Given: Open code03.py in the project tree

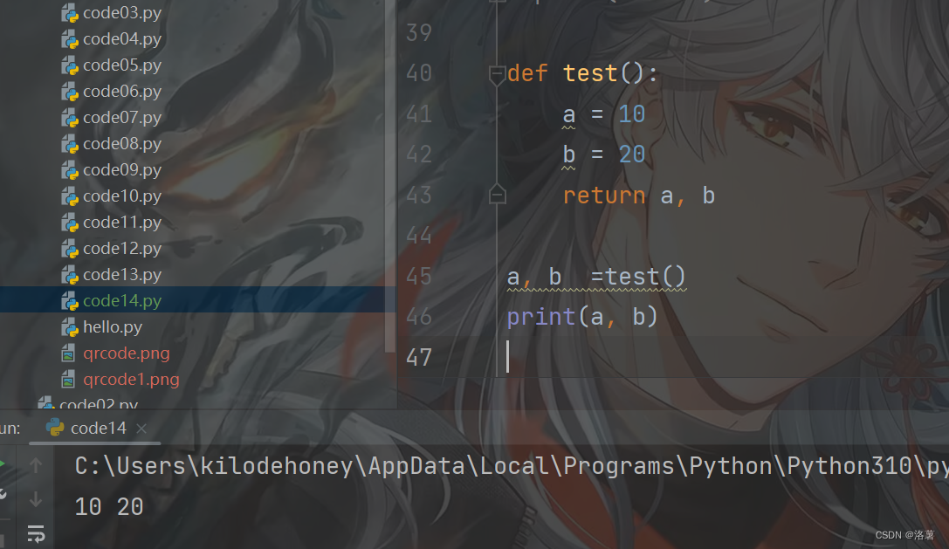Looking at the screenshot, I should point(121,13).
